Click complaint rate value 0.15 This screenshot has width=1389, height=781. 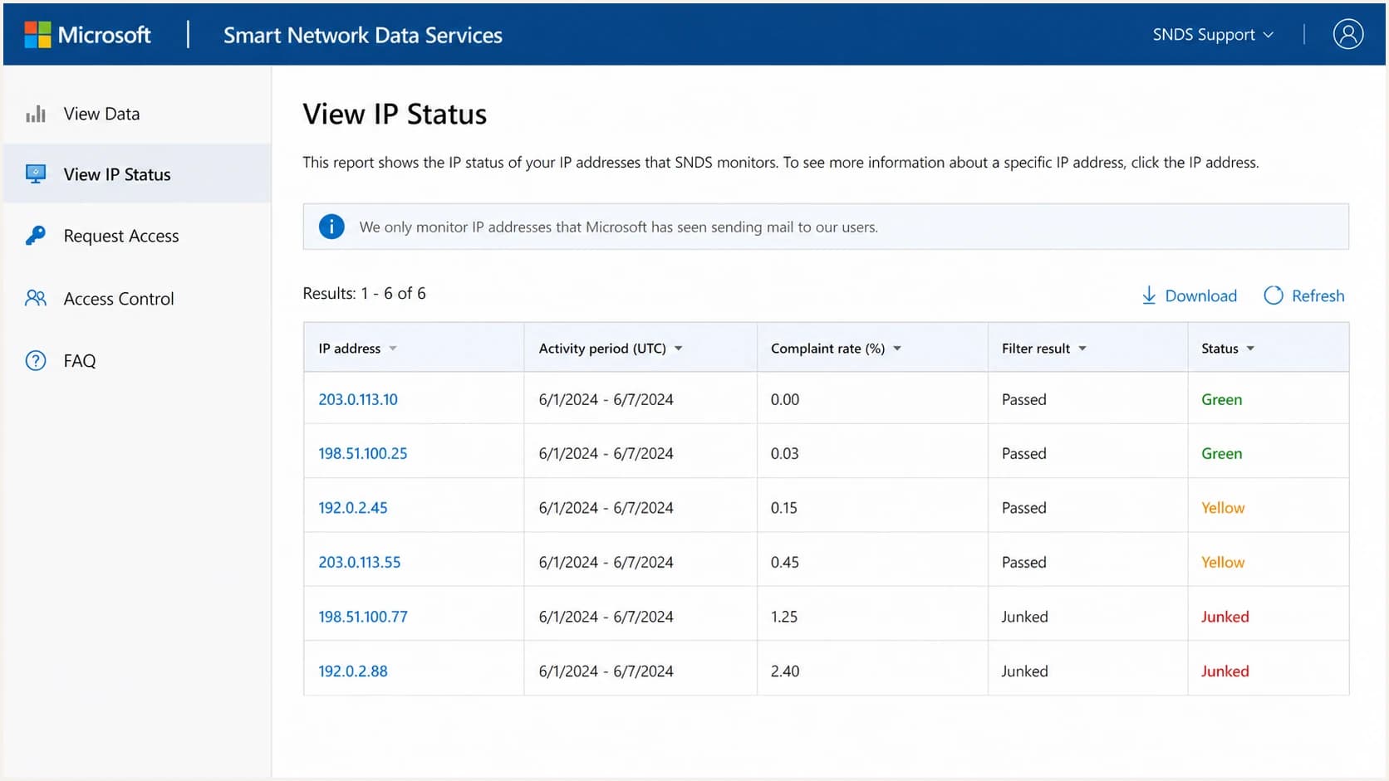pos(784,507)
